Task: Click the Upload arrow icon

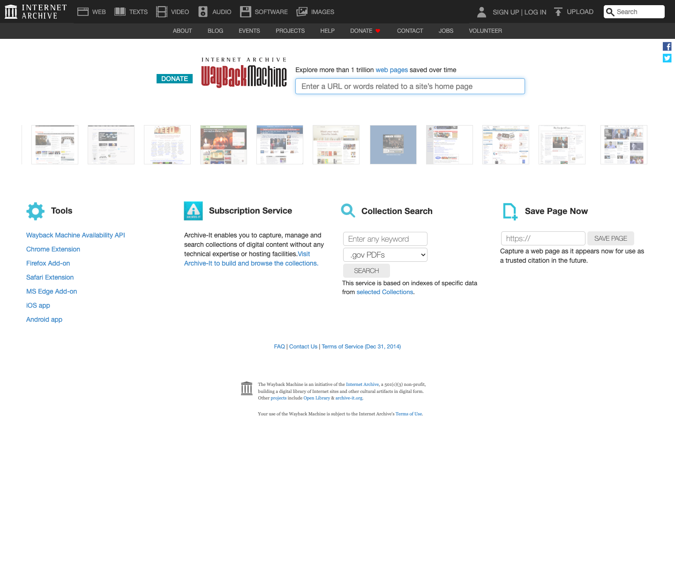Action: 558,12
